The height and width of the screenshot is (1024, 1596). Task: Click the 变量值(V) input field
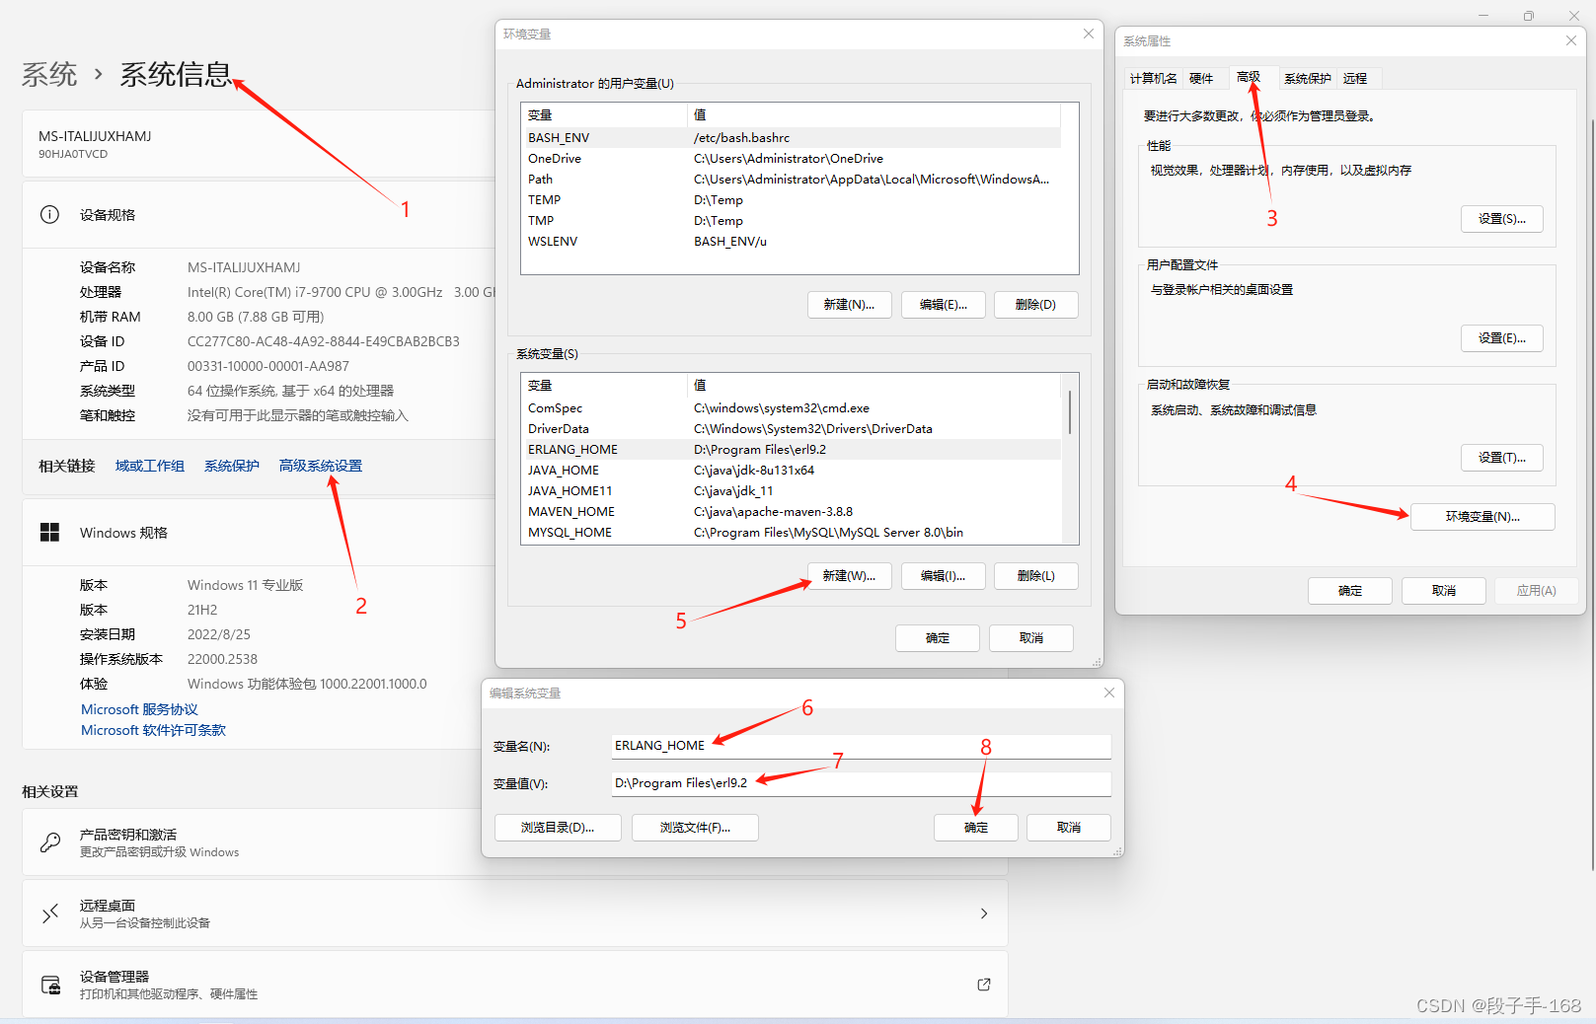point(861,783)
